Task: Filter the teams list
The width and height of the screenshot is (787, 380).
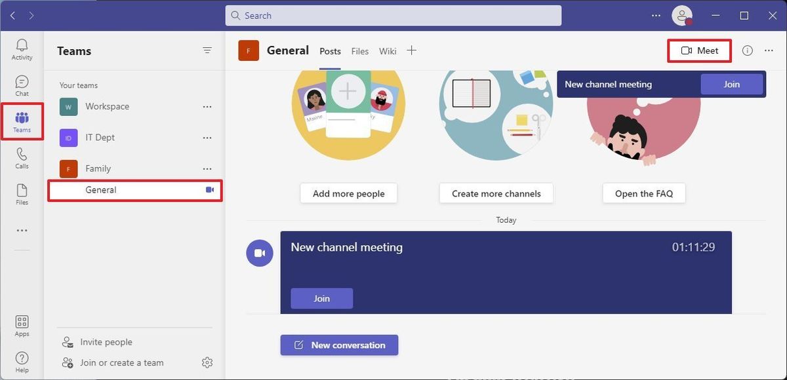Action: [207, 50]
